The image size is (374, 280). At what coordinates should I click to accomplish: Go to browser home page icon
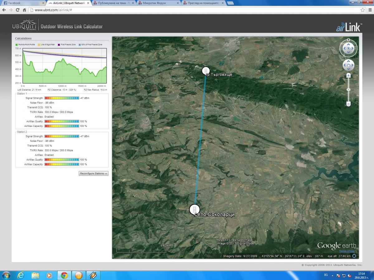coord(24,10)
